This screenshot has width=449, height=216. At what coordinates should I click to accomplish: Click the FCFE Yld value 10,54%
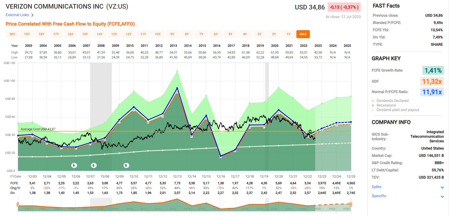coord(437,30)
